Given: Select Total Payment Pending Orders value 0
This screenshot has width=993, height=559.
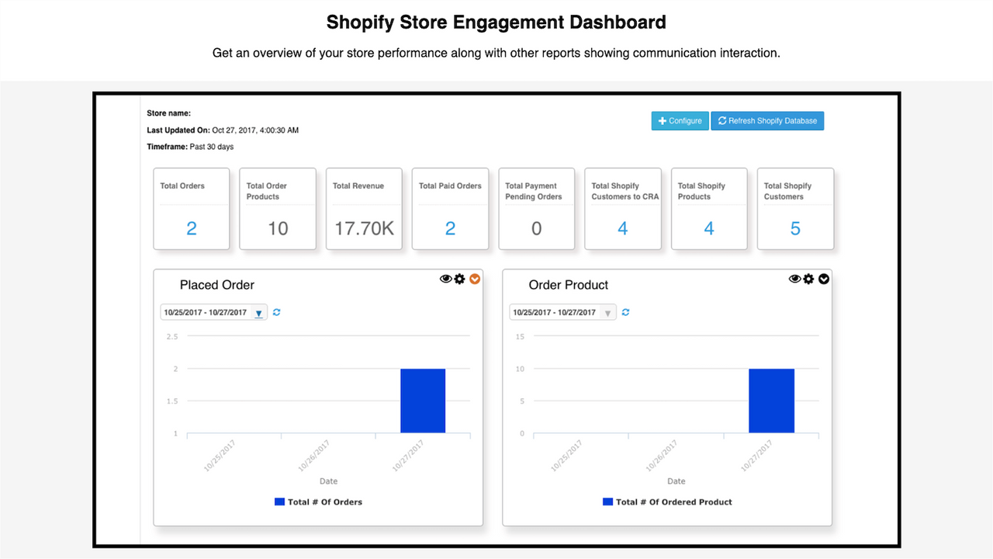Looking at the screenshot, I should click(536, 228).
